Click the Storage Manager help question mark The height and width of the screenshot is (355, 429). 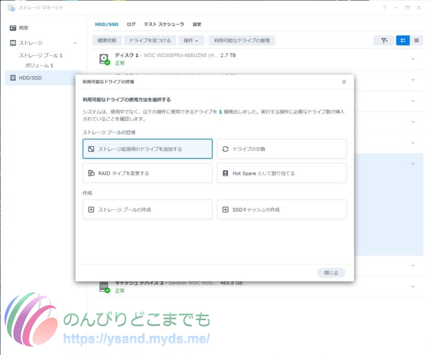[384, 7]
